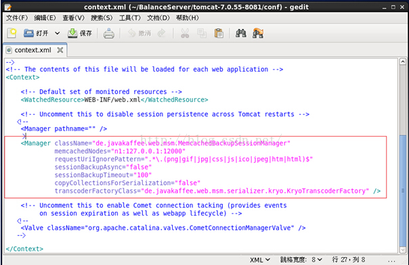Click the MemcachedBackupSessionManager className value
The image size is (409, 265).
191,143
